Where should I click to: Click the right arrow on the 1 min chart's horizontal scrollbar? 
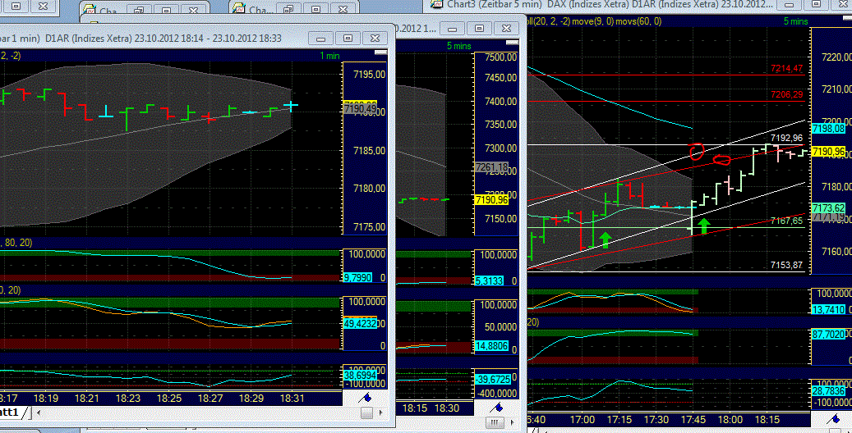pyautogui.click(x=381, y=413)
